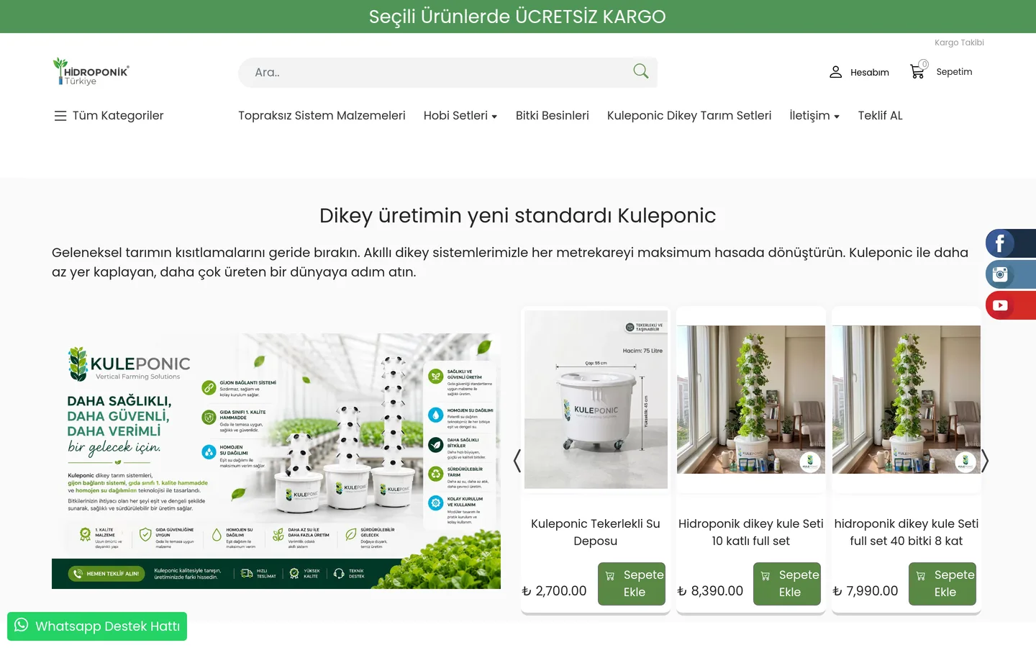Click the ₺ 2,700.00 price
Viewport: 1036px width, 648px height.
[x=554, y=591]
